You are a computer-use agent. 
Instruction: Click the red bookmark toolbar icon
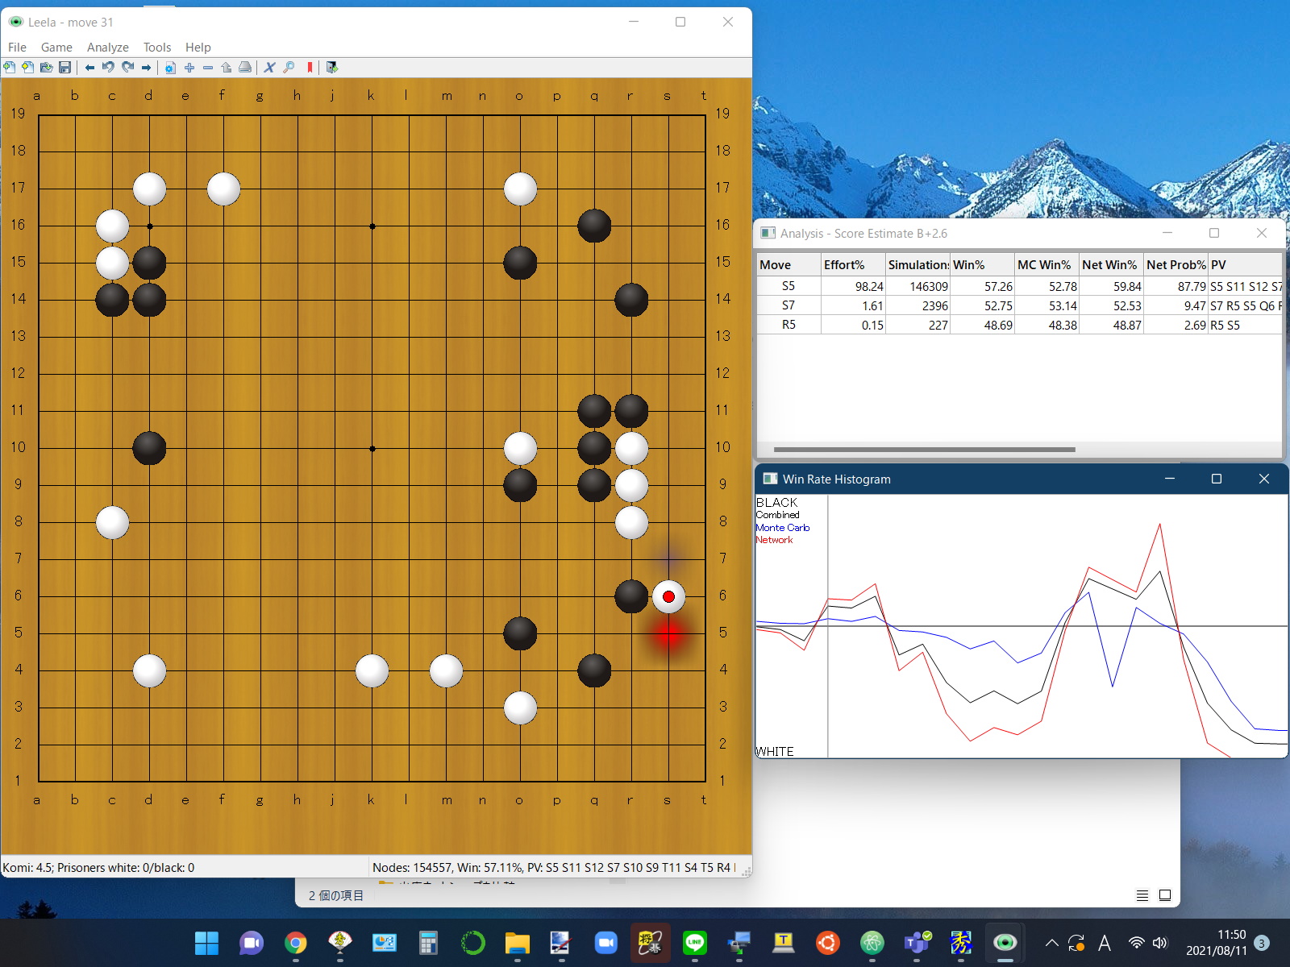coord(310,68)
